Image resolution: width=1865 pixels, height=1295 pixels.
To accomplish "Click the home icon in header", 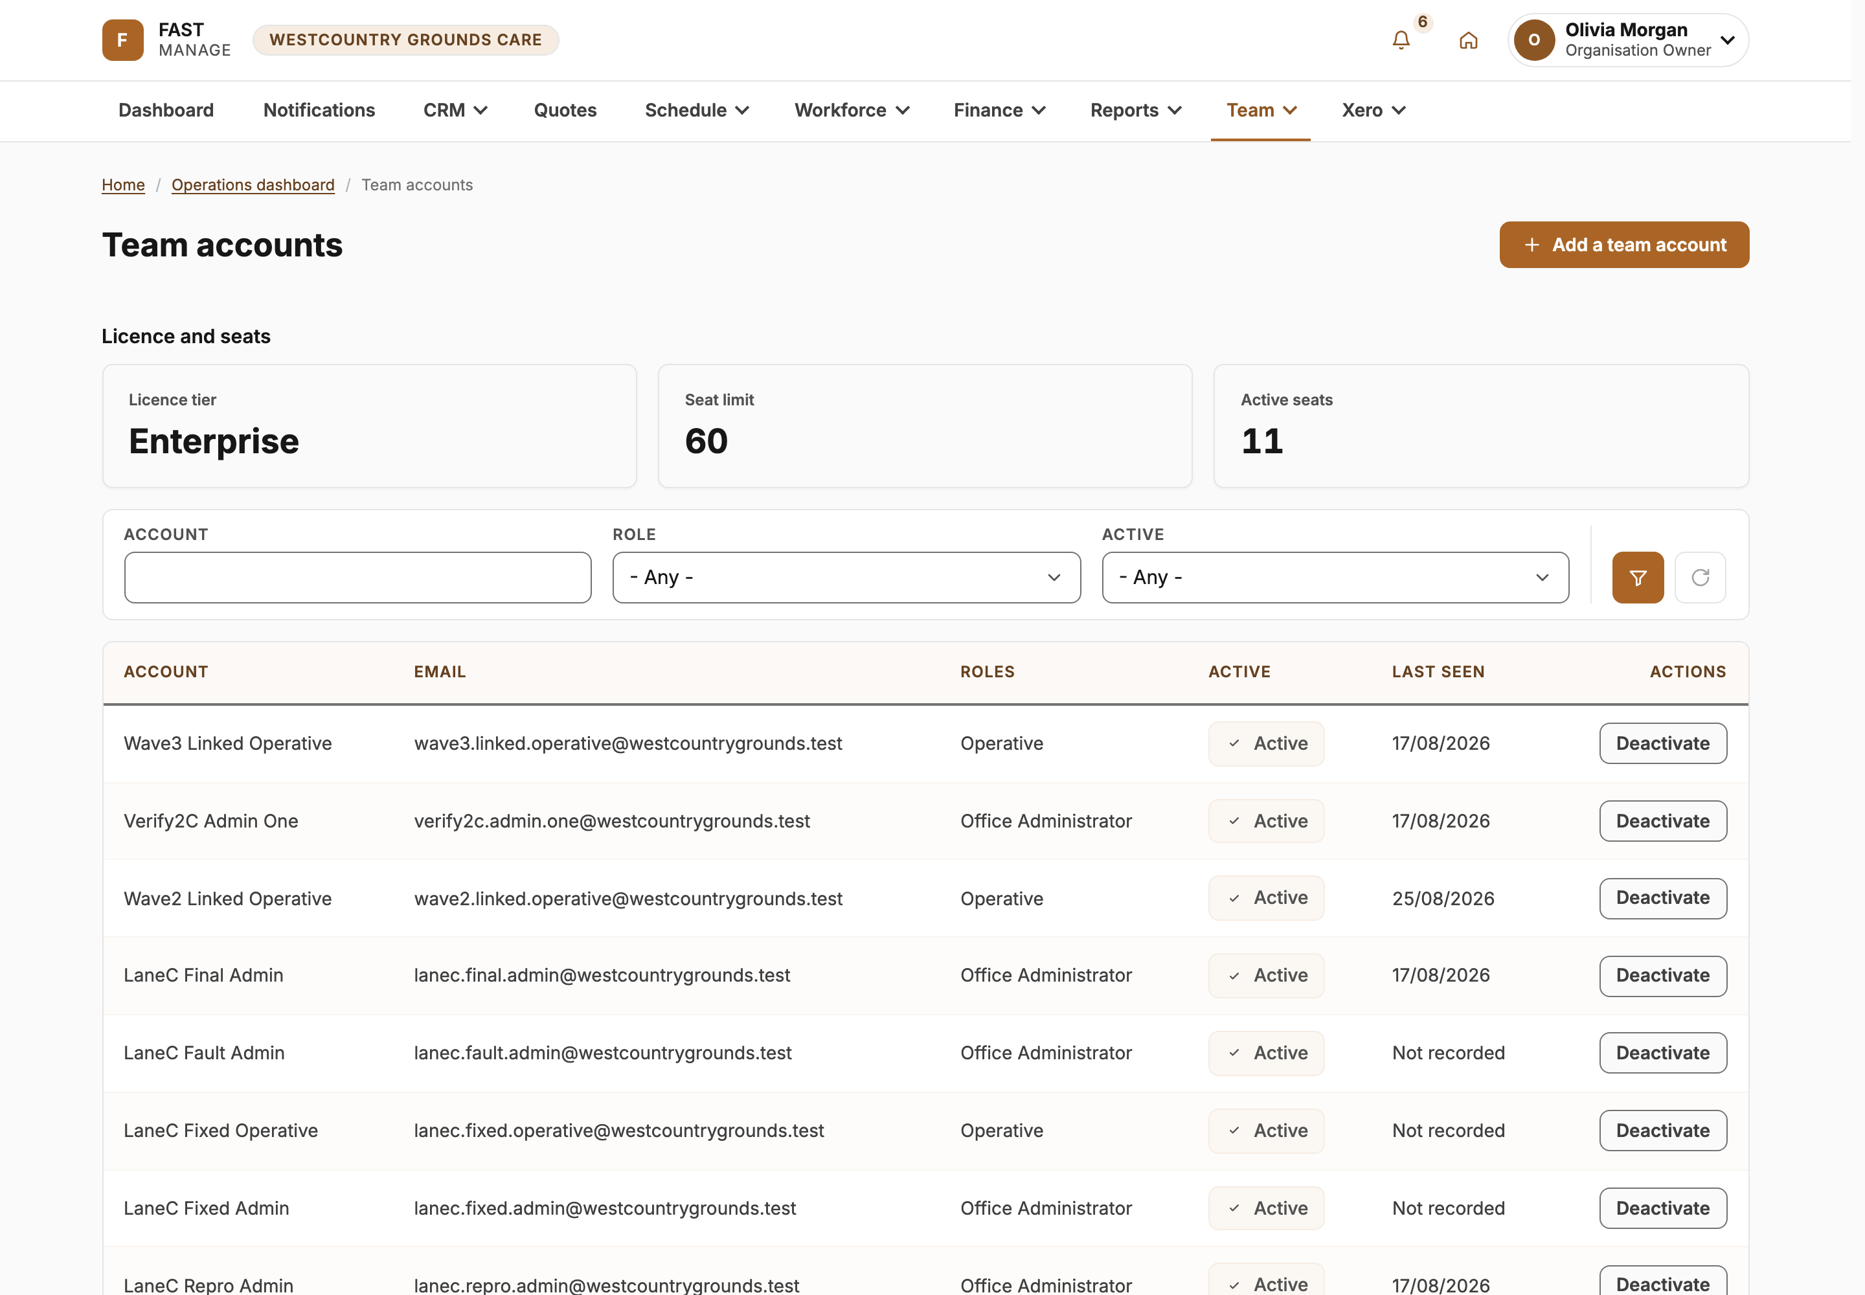I will 1468,39.
